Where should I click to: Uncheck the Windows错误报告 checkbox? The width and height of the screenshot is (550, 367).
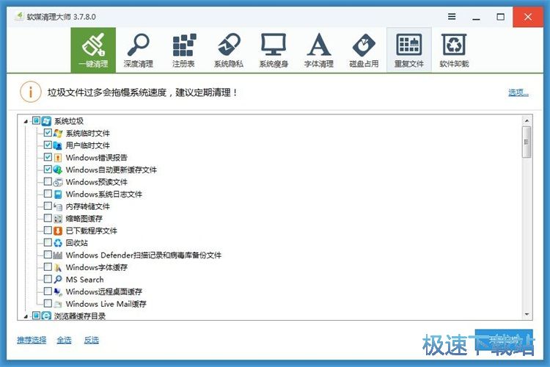(x=48, y=157)
